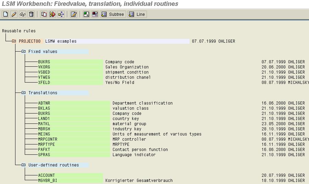Click the Create (blank page) toolbar icon
The image size is (309, 184).
pos(5,14)
